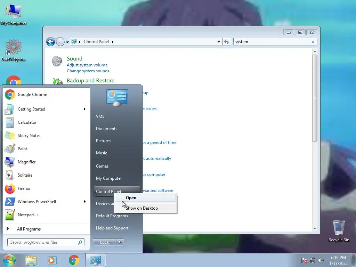Go back in Control Panel window
The image size is (356, 267).
(50, 42)
